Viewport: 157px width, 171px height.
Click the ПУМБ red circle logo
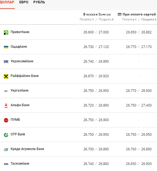(6, 120)
